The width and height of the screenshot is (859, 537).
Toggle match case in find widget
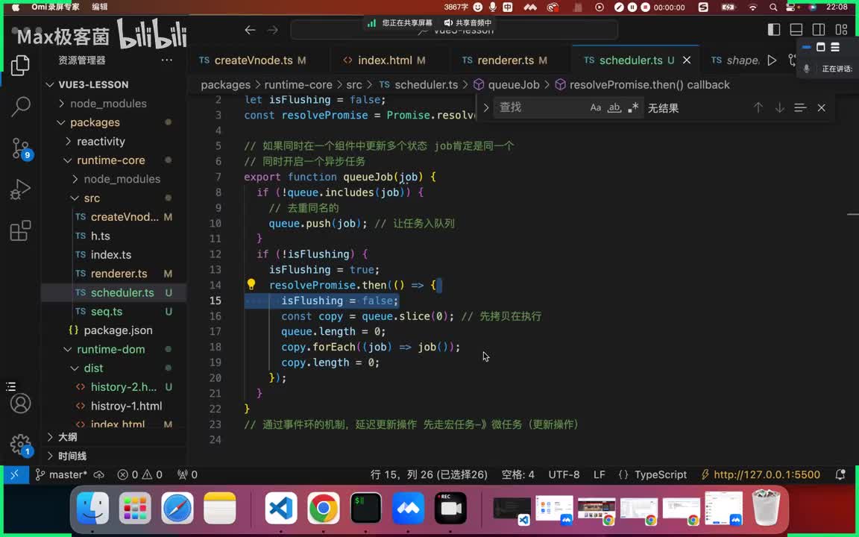point(596,107)
